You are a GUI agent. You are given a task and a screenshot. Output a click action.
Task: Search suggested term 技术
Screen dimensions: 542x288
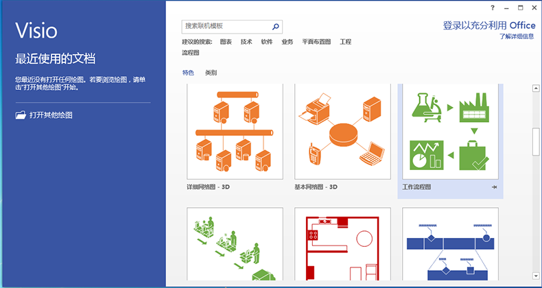246,42
